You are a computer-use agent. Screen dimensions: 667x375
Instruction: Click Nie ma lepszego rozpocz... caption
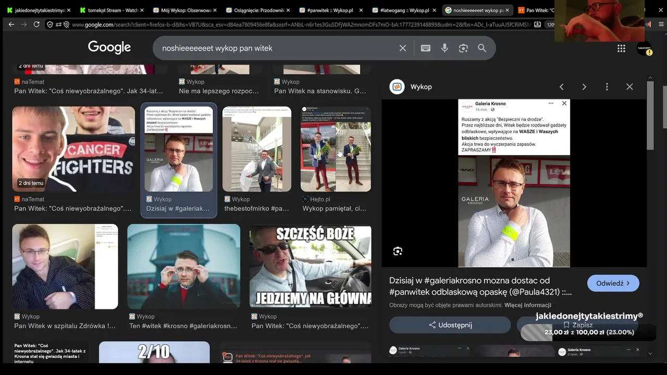click(x=219, y=91)
